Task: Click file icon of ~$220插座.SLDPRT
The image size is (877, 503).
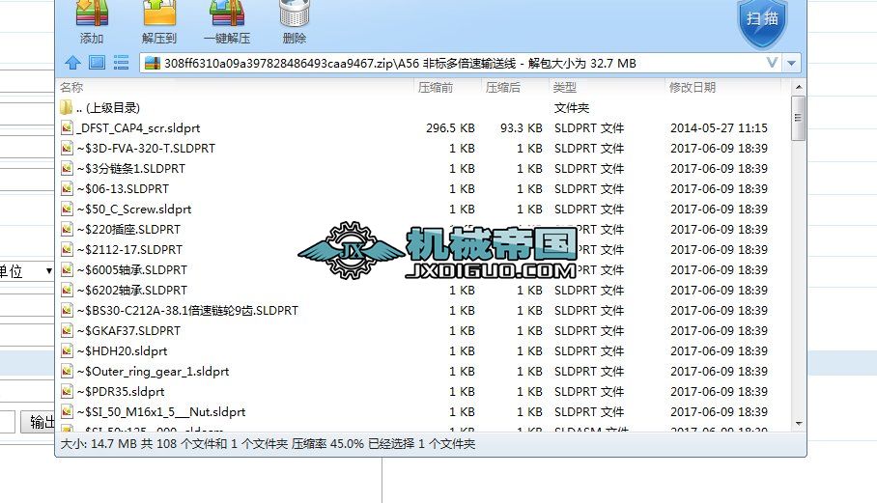Action: [67, 229]
